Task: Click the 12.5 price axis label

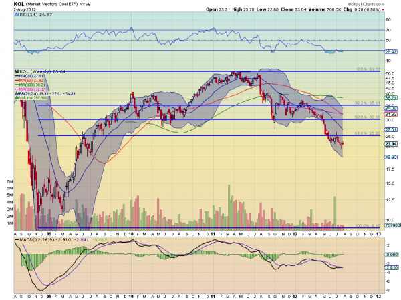Action: point(390,199)
